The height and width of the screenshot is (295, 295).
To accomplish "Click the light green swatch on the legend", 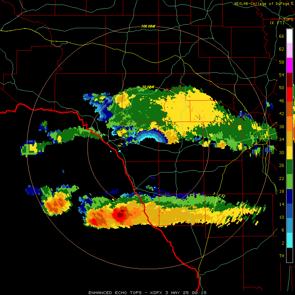I will 289,182.
